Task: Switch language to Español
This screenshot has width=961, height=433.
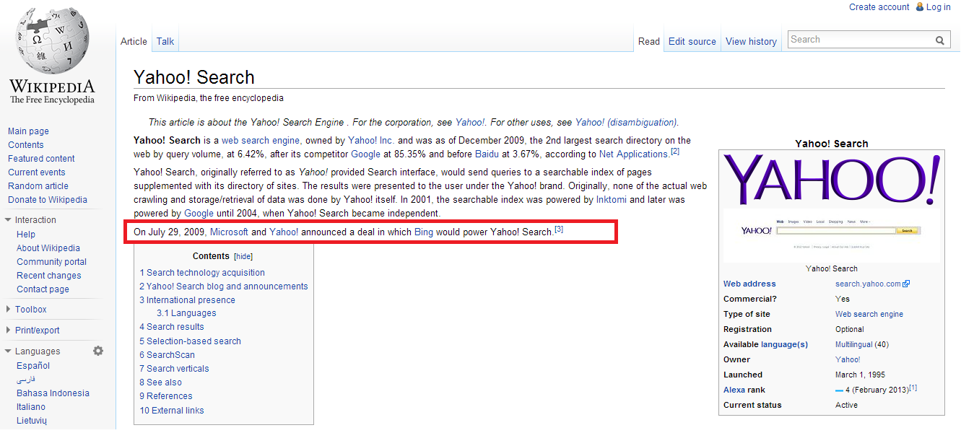Action: coord(33,366)
